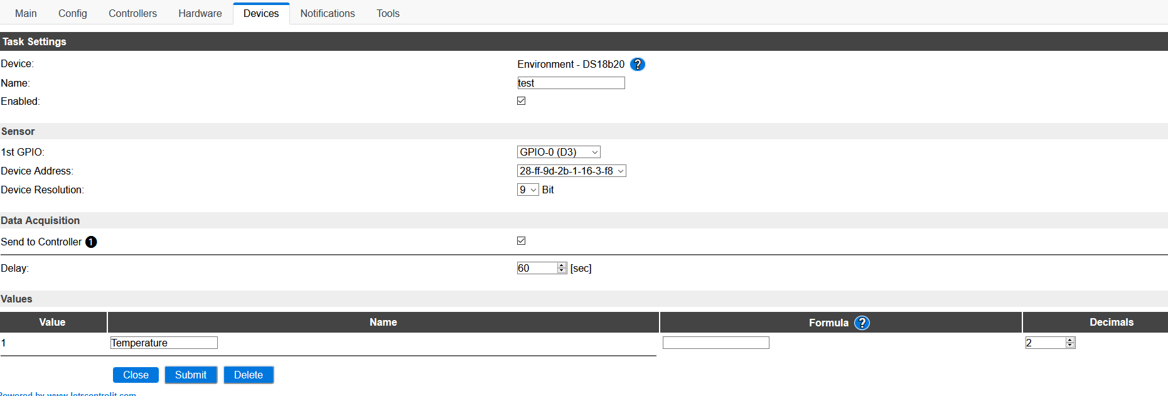Click the task Name input field
Viewport: 1168px width, 396px height.
tap(571, 83)
